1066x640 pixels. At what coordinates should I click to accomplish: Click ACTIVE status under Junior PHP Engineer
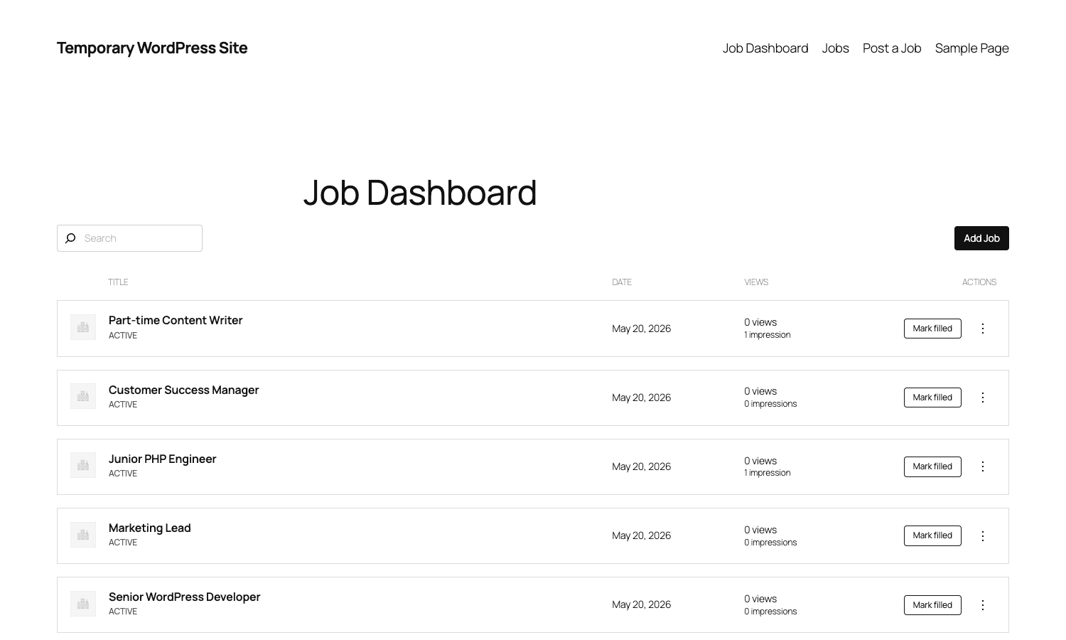click(x=123, y=474)
